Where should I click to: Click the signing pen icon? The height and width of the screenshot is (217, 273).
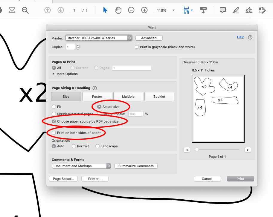pos(249,10)
